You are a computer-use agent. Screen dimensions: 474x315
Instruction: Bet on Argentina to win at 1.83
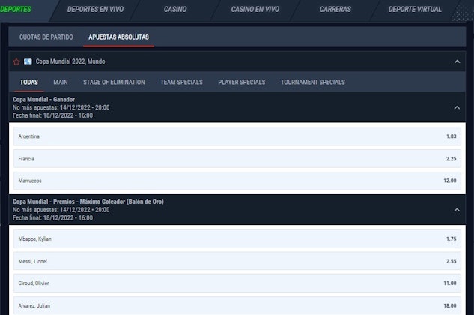click(x=237, y=136)
